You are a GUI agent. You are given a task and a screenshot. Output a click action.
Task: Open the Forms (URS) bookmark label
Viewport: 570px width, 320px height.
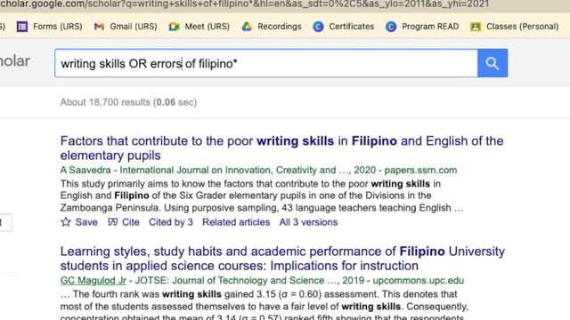coord(57,27)
